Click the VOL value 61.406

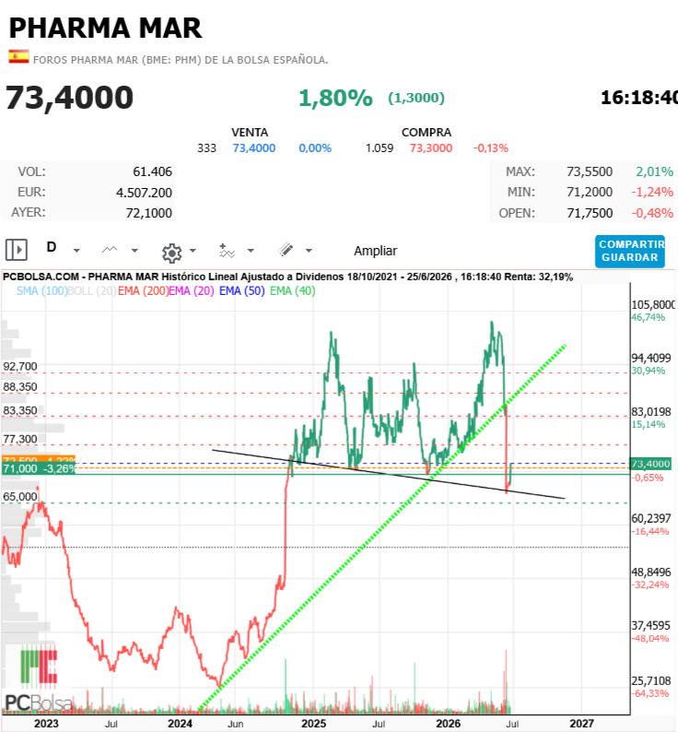[x=152, y=171]
